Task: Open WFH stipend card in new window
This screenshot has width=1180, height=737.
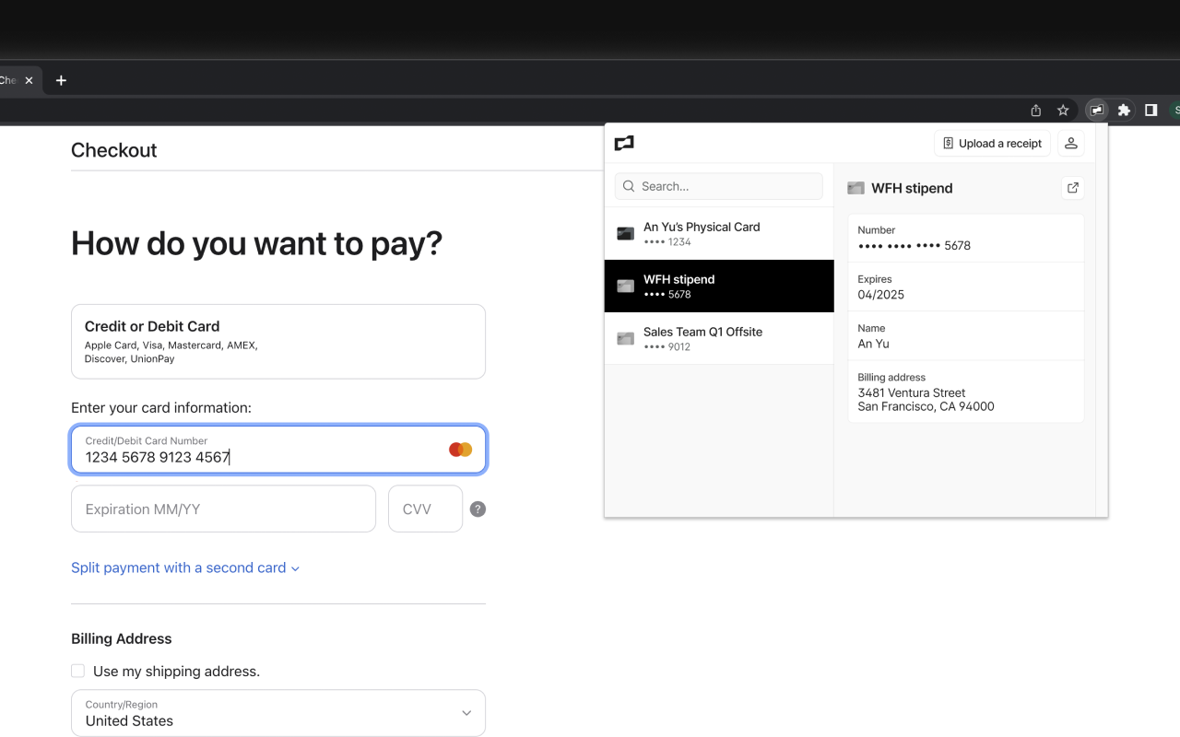Action: (x=1072, y=188)
